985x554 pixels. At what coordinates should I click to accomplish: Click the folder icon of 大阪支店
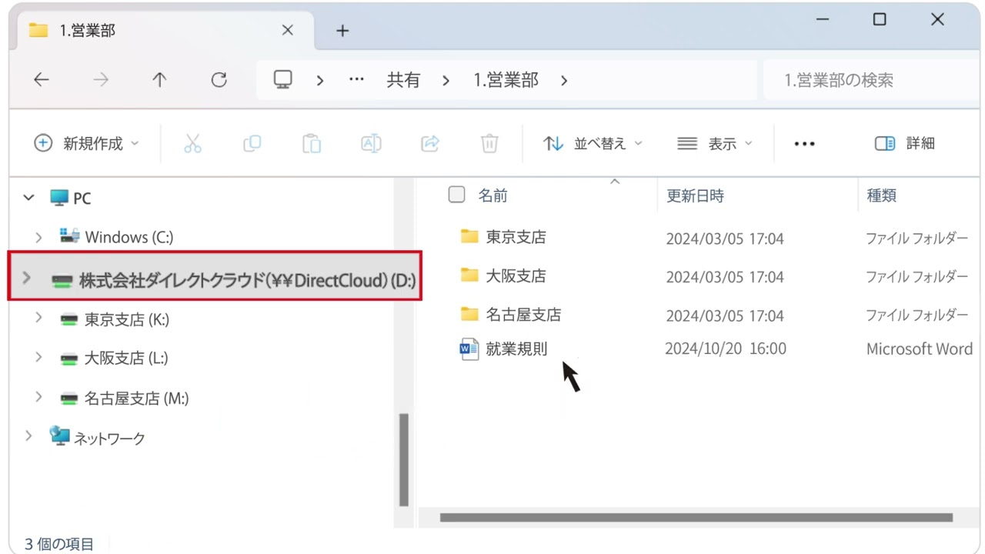tap(469, 275)
